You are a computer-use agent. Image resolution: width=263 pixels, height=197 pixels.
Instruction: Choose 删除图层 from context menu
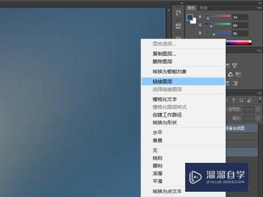183,61
